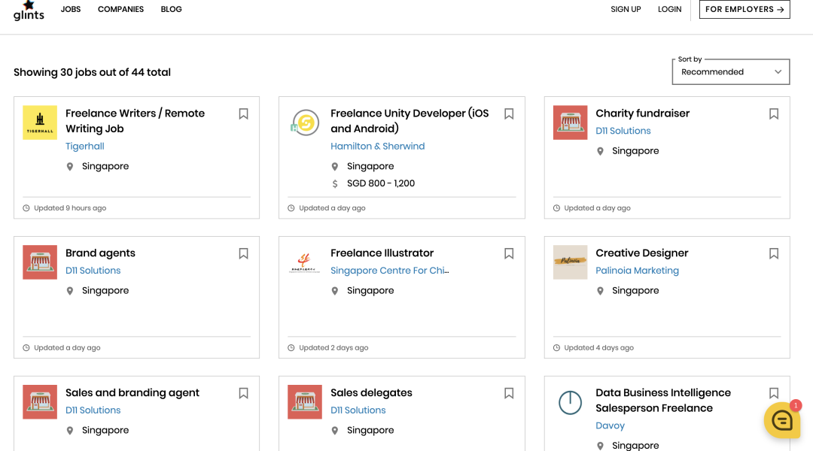Open the JOBS menu item

(71, 9)
